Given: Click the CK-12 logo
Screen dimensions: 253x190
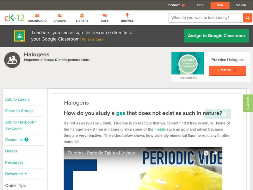Looking at the screenshot, I should pyautogui.click(x=14, y=18).
